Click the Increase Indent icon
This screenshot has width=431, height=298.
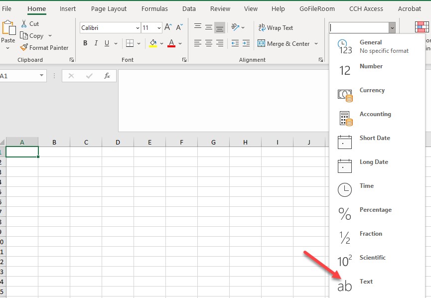click(x=246, y=43)
